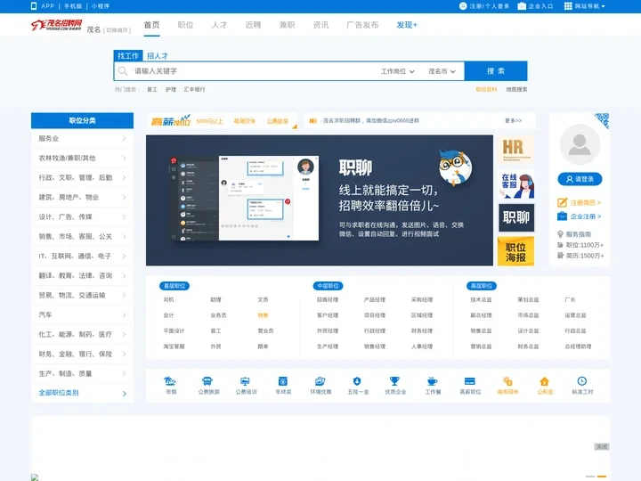Viewport: 641px width, 481px height.
Task: Open the 兼职 nav menu item
Action: point(287,25)
